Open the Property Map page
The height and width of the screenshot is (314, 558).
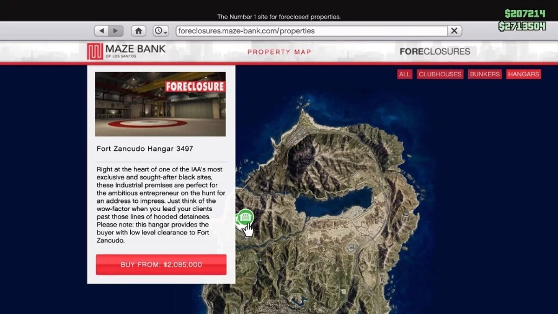[279, 52]
